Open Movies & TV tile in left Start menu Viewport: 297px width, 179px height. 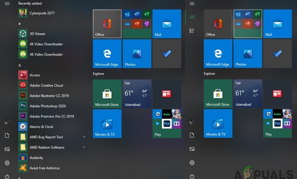tap(107, 123)
